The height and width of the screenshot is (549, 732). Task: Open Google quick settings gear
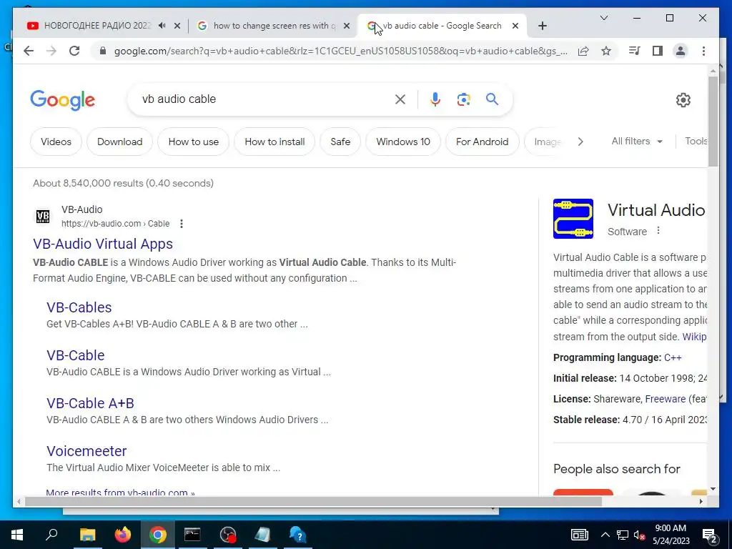click(683, 99)
